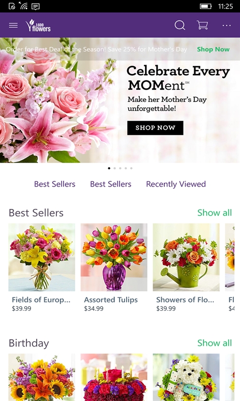Select the second carousel page dot
240x401 pixels.
click(114, 168)
